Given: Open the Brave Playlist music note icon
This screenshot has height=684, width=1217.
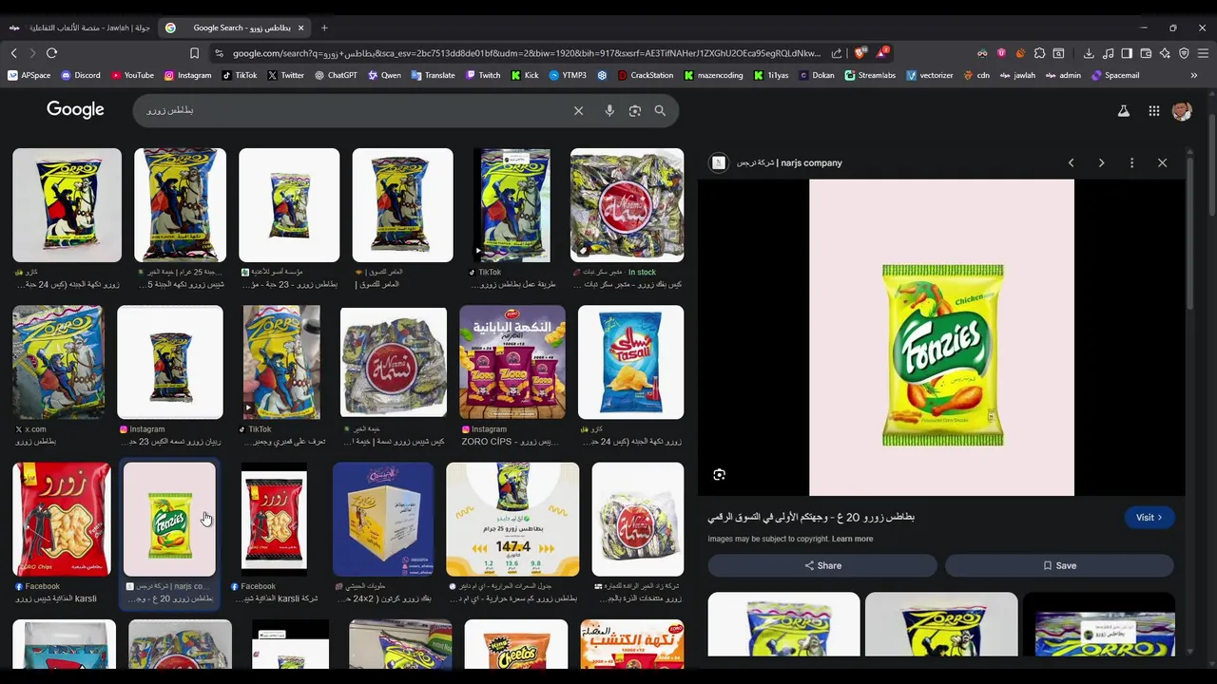Looking at the screenshot, I should click(1108, 53).
